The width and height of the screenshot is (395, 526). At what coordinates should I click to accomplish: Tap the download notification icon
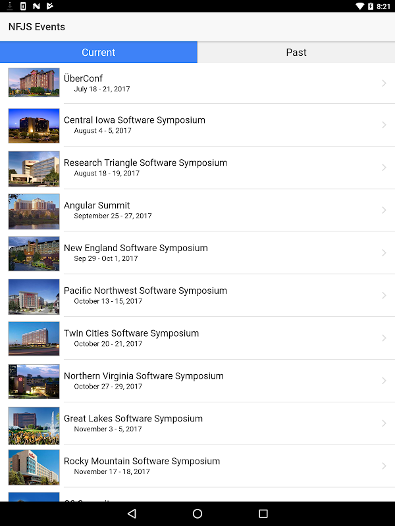[x=10, y=6]
